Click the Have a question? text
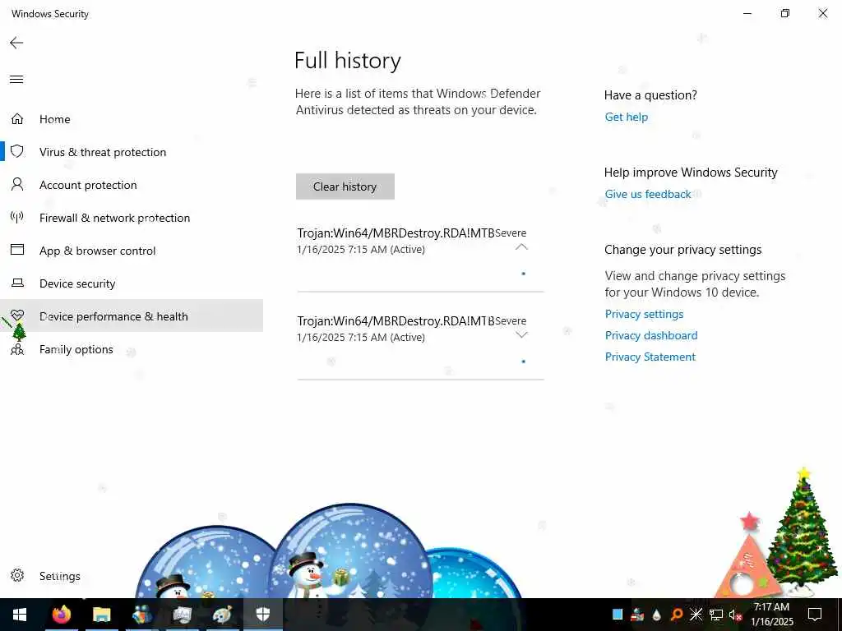This screenshot has width=842, height=631. pos(650,95)
